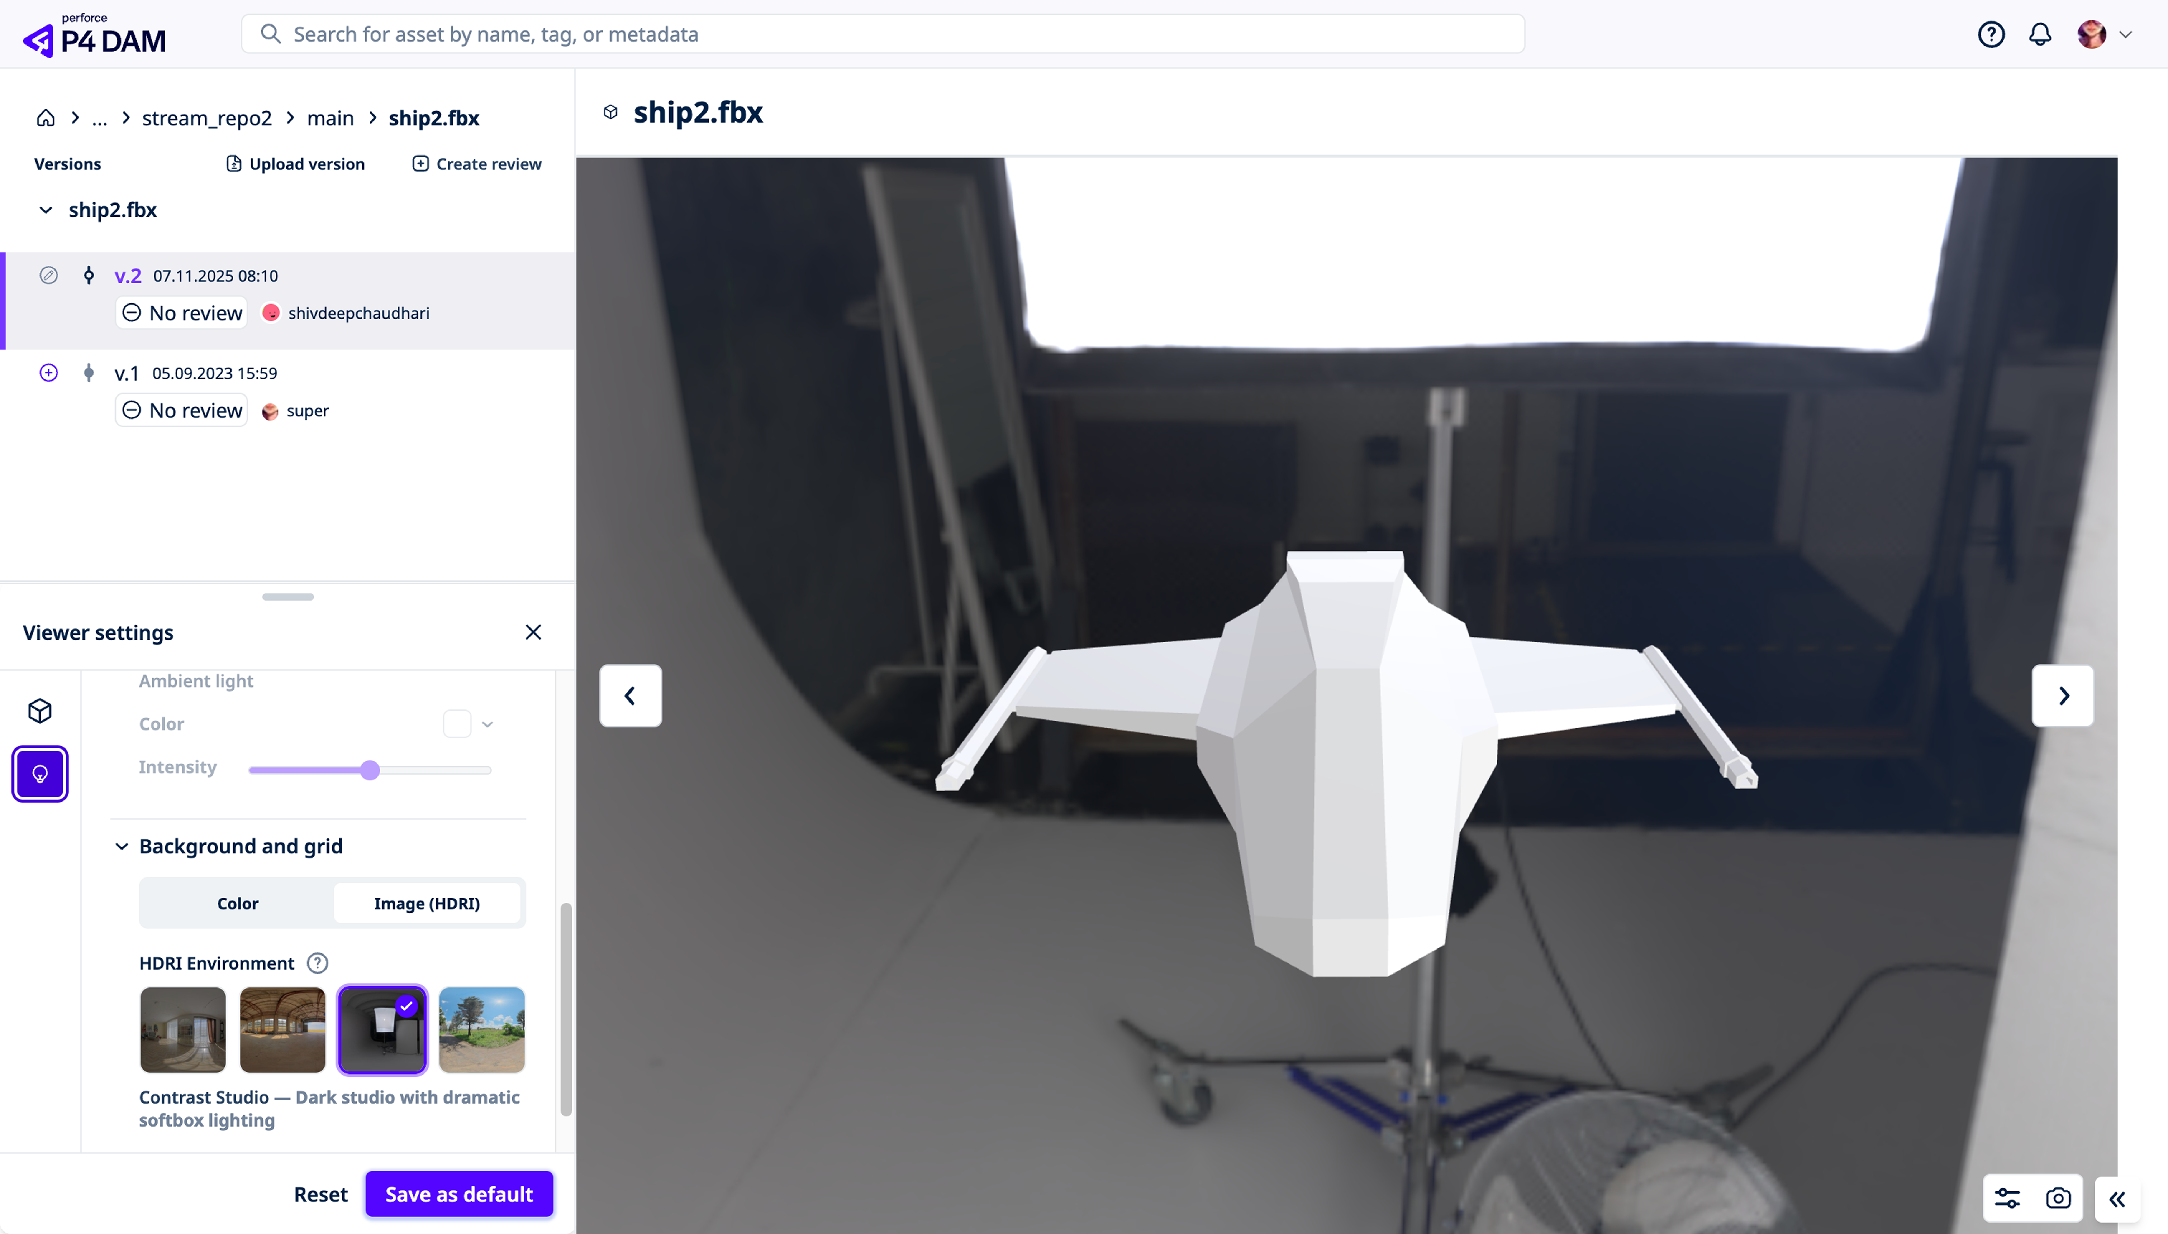2168x1234 pixels.
Task: Click the HDRI Environment help icon
Action: 317,963
